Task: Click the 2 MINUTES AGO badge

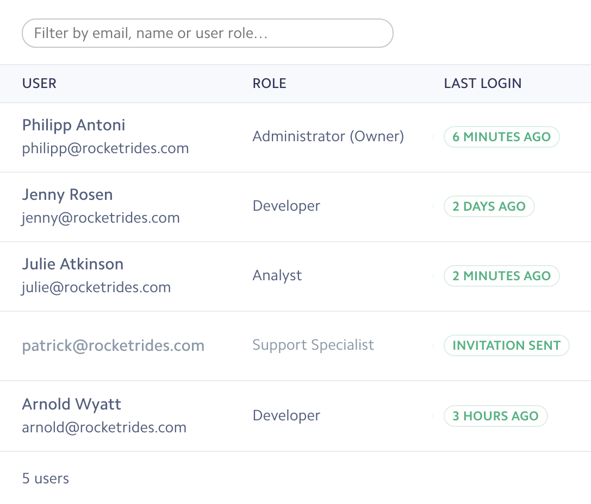Action: tap(502, 276)
